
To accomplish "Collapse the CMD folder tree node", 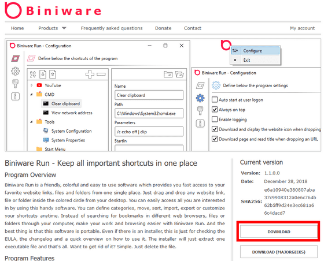I will tap(31, 95).
